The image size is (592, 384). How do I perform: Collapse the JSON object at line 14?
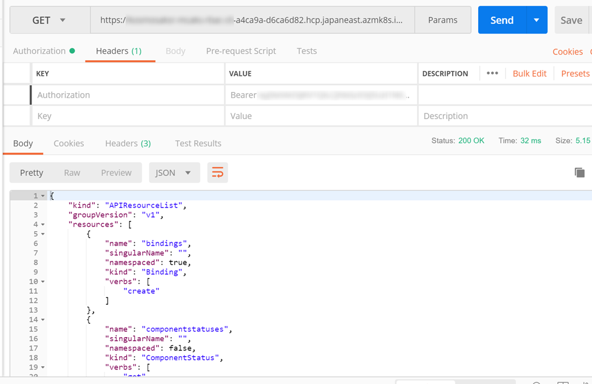43,320
